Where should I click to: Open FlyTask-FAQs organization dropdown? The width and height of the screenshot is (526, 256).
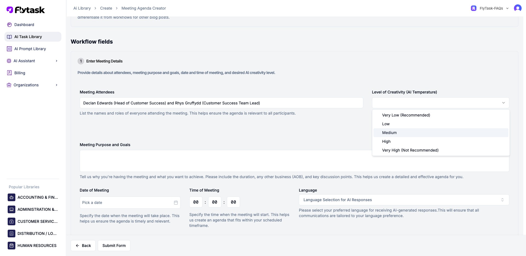pyautogui.click(x=490, y=8)
